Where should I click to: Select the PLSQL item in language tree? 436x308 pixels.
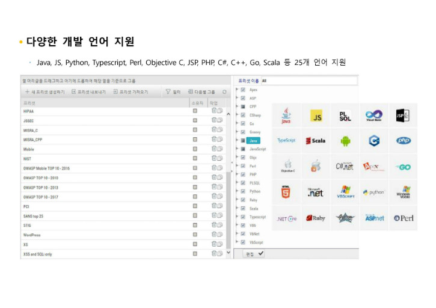[x=254, y=183]
